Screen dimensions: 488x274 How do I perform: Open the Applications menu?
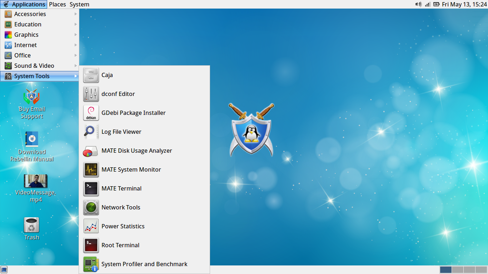(24, 4)
